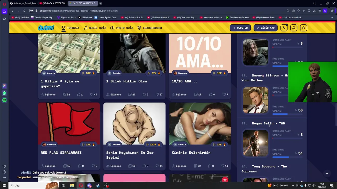
Task: Bookmark page with the heart icon
Action: click(309, 11)
